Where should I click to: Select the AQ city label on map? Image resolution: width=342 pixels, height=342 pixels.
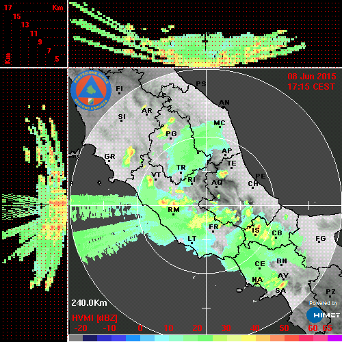pos(217,183)
